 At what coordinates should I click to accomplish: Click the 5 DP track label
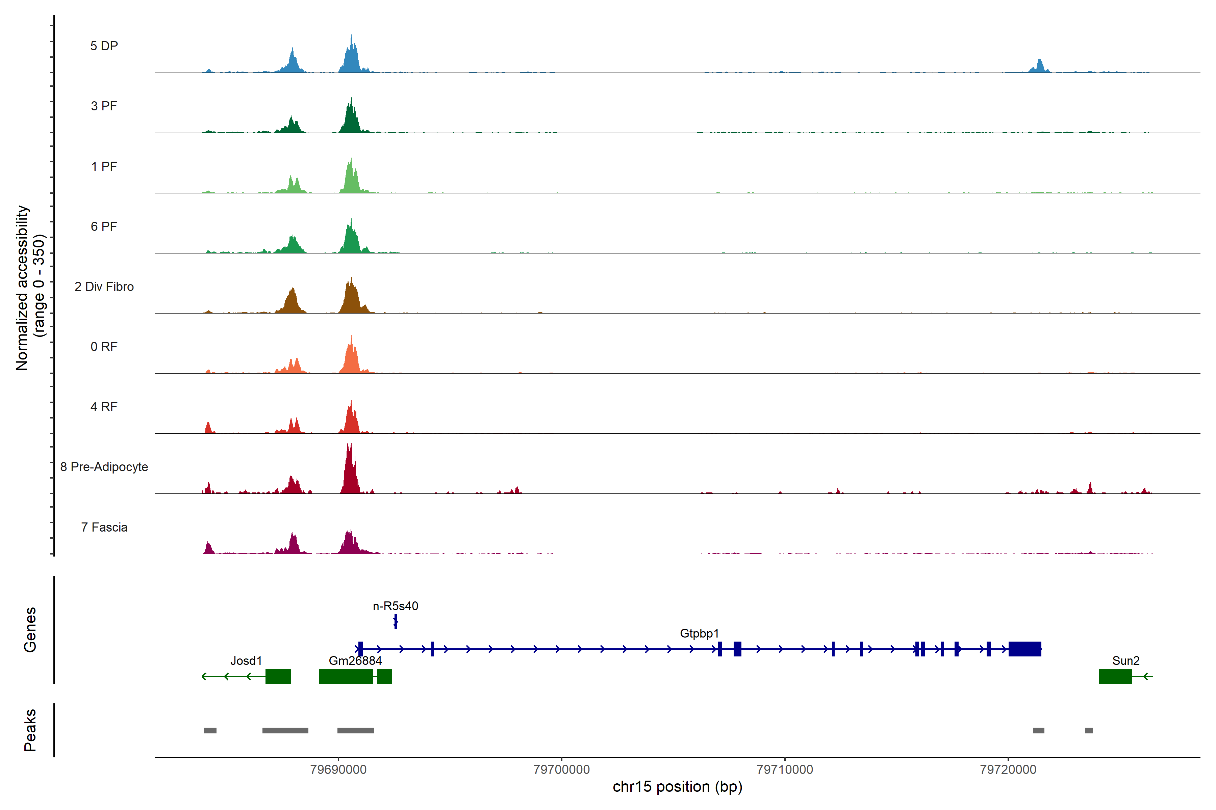pos(104,46)
